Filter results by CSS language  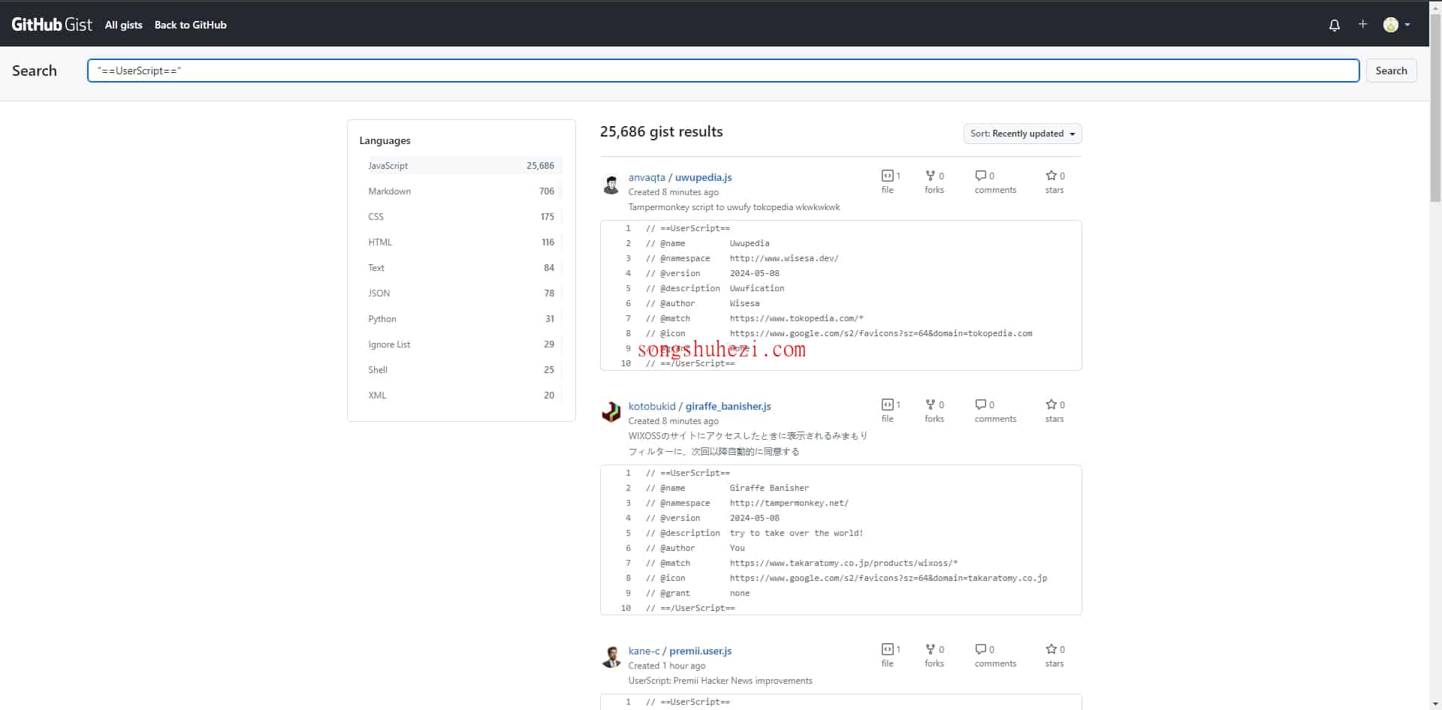coord(461,217)
